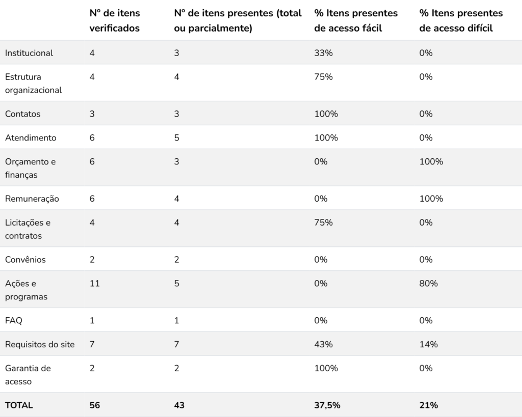522x417 pixels.
Task: Select the '80%' cell for Ações e programas
Action: [x=428, y=284]
